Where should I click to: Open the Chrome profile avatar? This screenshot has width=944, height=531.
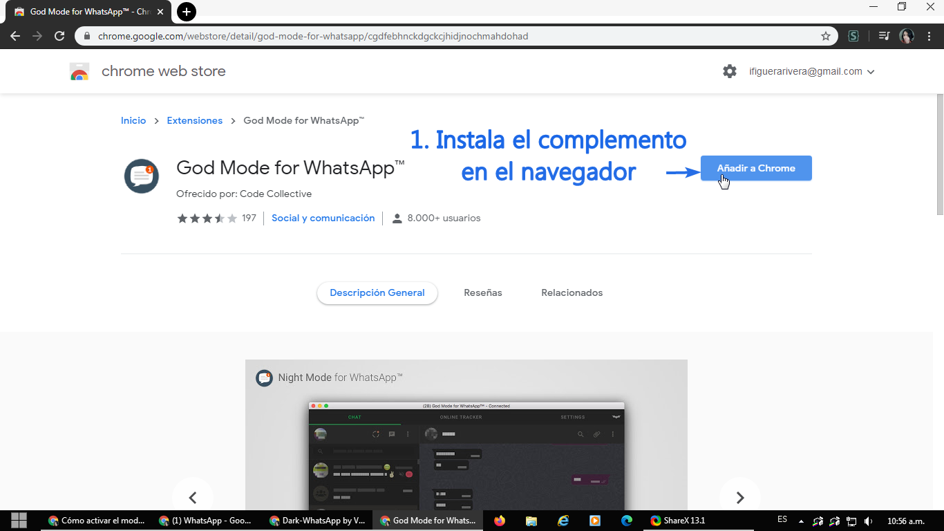[907, 36]
